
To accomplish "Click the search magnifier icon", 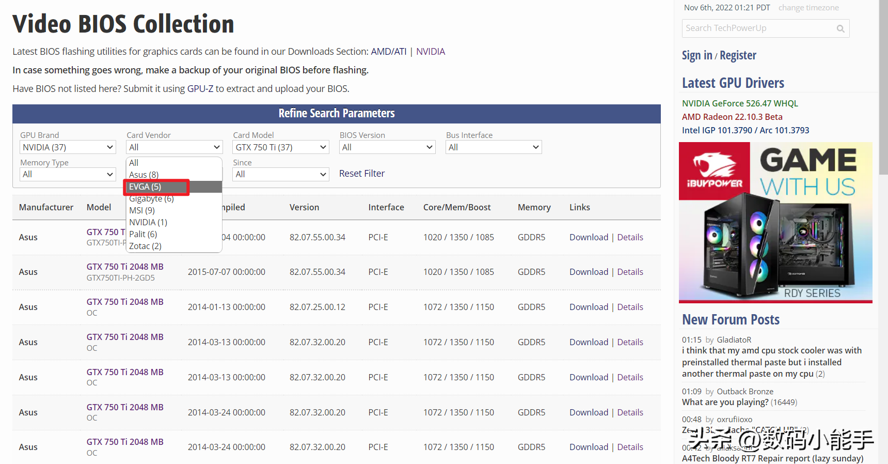I will pos(840,29).
